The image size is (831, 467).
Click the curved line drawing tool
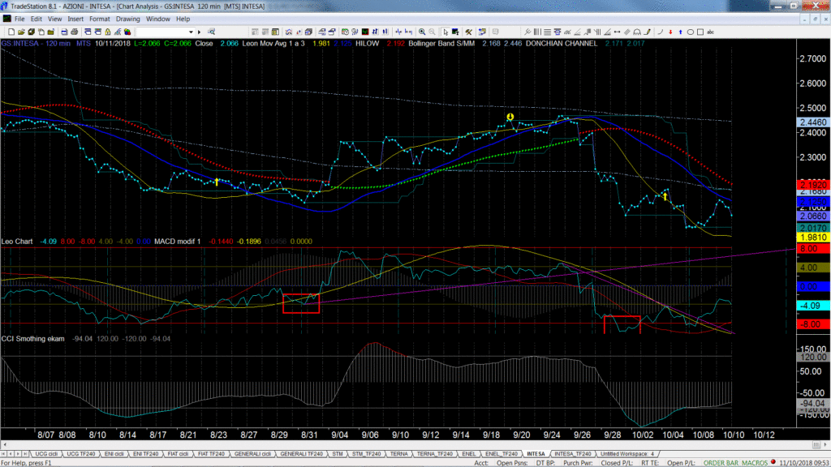tap(661, 32)
